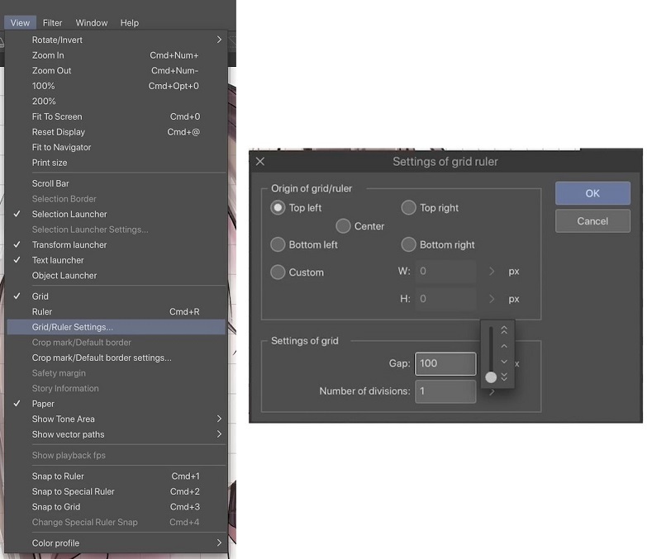Image resolution: width=647 pixels, height=559 pixels.
Task: Choose Object Launcher menu item
Action: pyautogui.click(x=117, y=276)
